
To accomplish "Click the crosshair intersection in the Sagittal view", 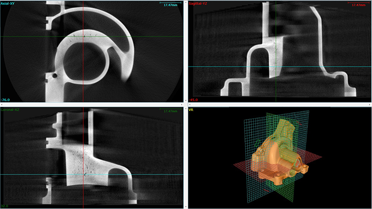I will [x=276, y=67].
